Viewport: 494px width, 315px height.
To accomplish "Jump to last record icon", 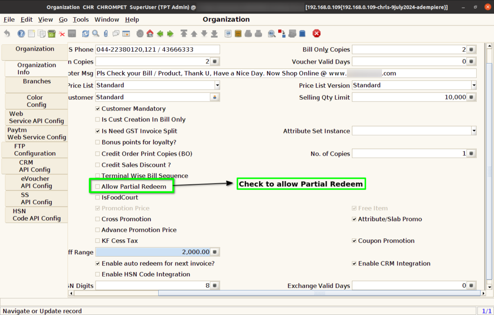I will [x=214, y=33].
